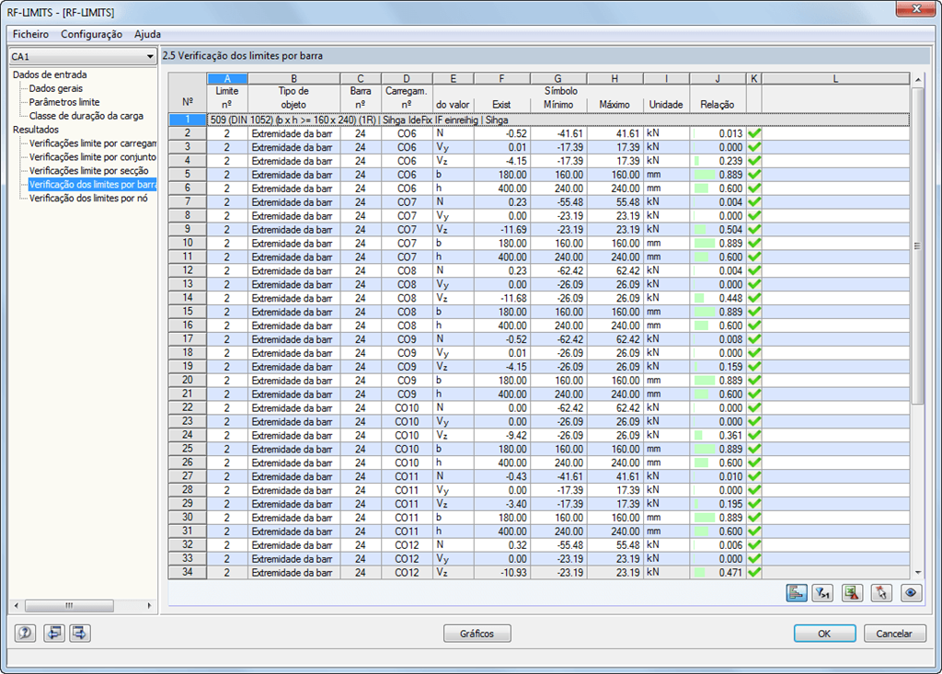Open the Ajuda menu
The height and width of the screenshot is (674, 942).
pos(147,34)
